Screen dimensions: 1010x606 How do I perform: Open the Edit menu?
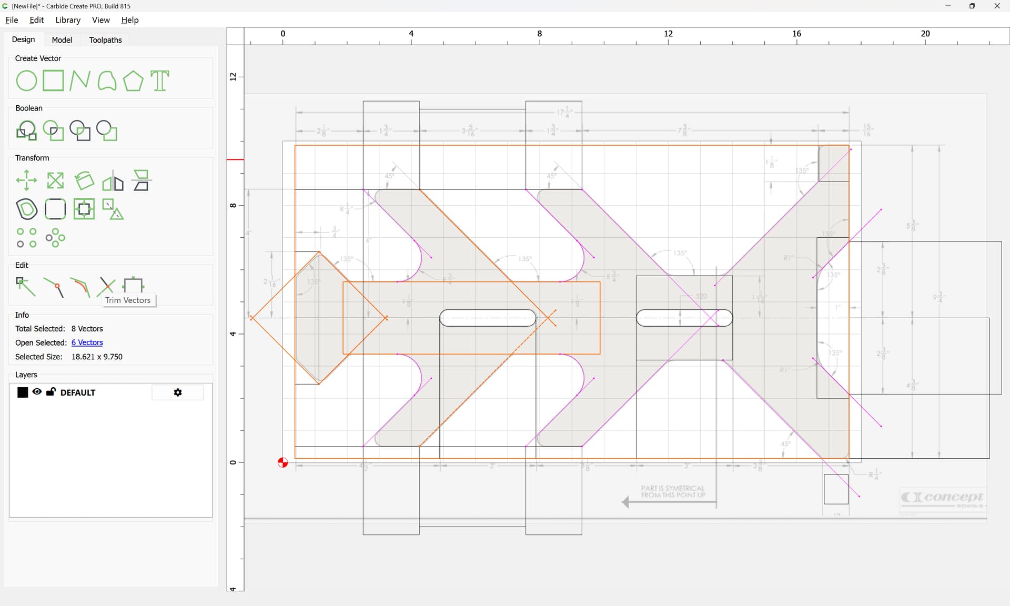click(37, 20)
